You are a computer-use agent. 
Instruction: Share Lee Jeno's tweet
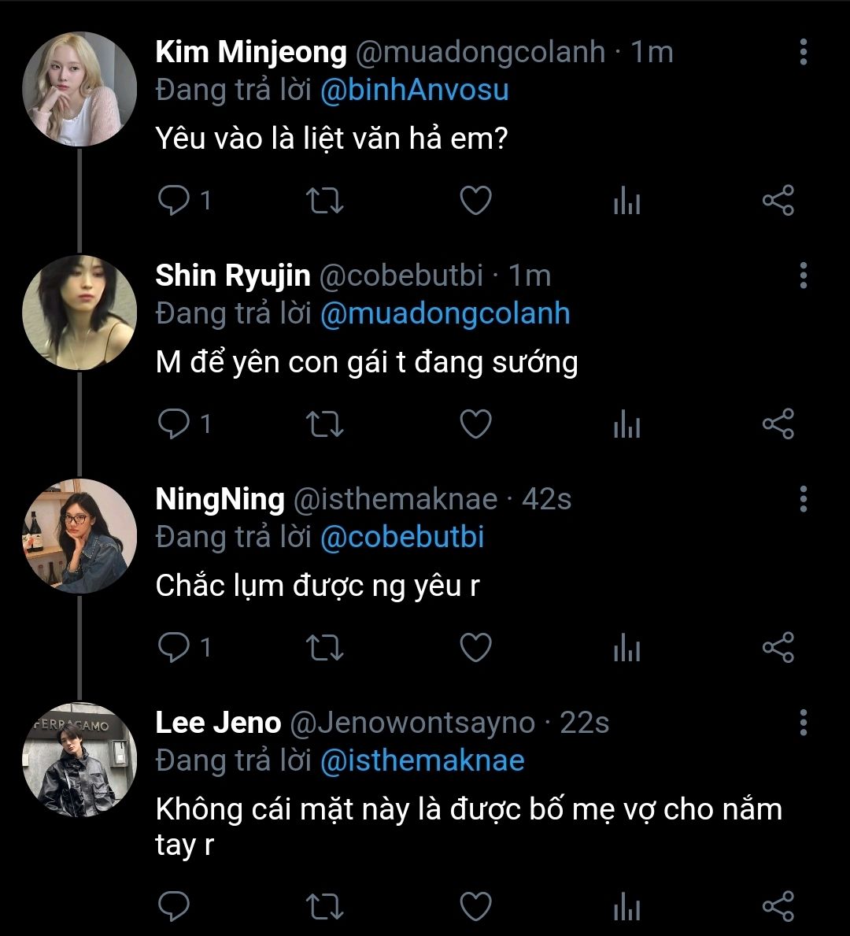(778, 906)
